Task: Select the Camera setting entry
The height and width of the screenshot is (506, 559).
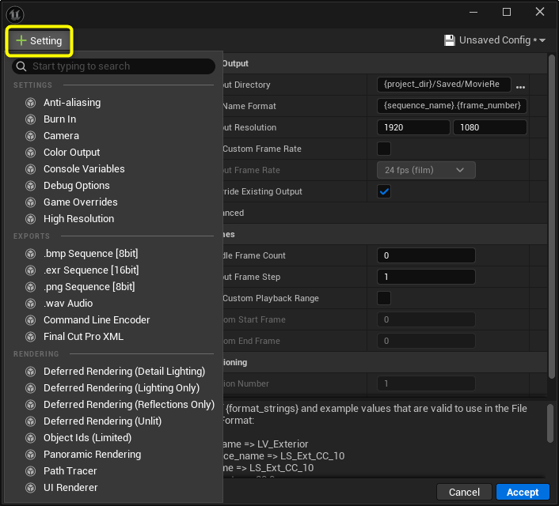Action: tap(61, 136)
